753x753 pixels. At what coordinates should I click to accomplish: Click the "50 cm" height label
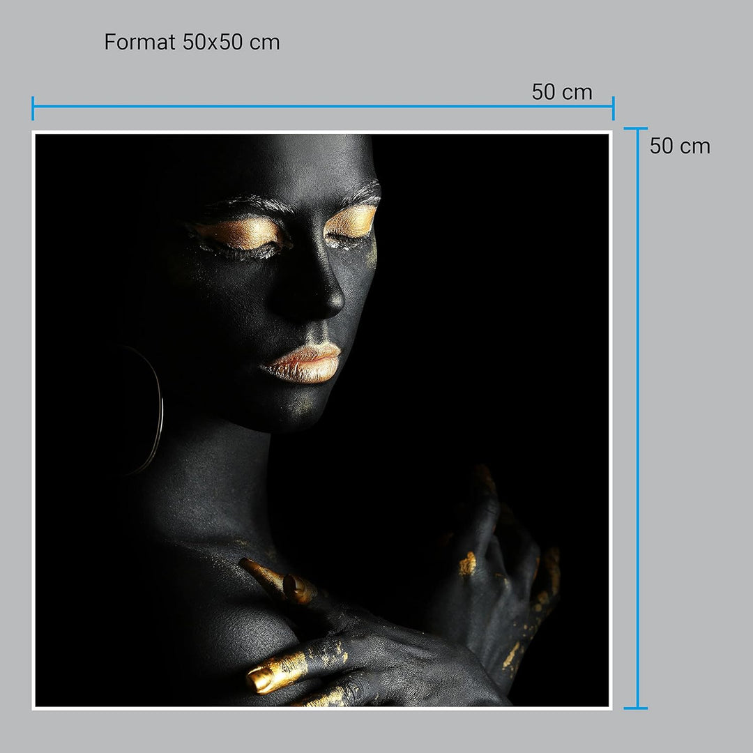[x=679, y=146]
